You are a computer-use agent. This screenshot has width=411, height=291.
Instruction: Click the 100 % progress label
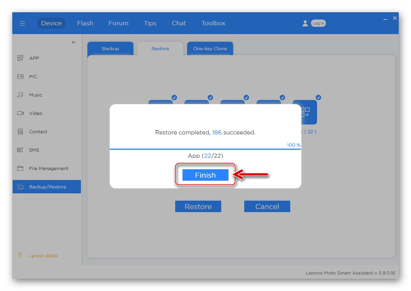(x=294, y=145)
